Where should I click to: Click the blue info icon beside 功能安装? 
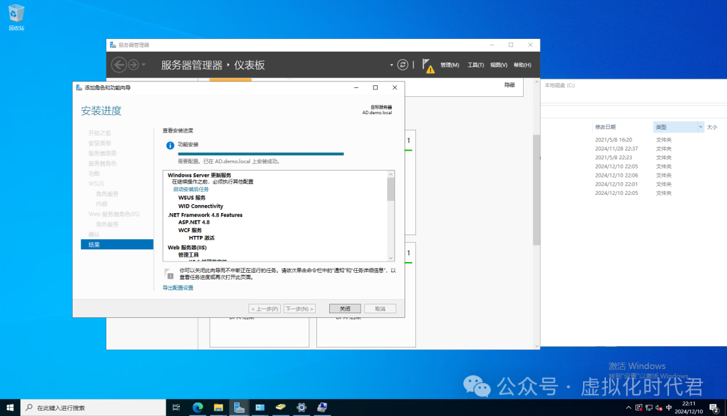click(170, 145)
